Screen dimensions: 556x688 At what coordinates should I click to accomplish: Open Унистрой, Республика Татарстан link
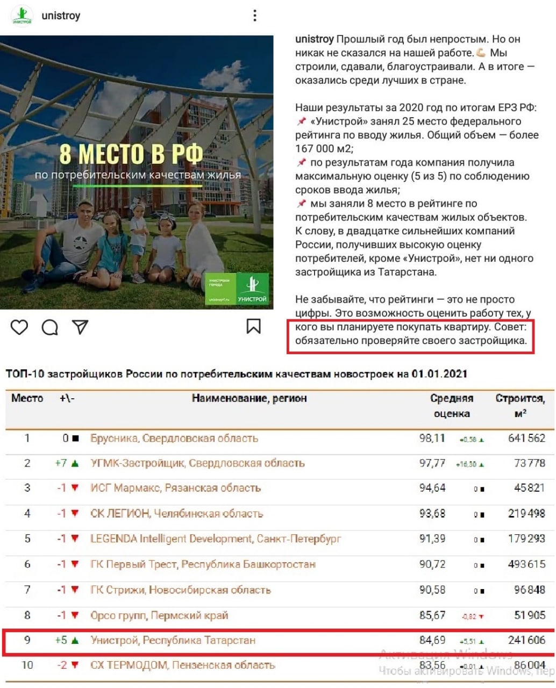[x=173, y=640]
